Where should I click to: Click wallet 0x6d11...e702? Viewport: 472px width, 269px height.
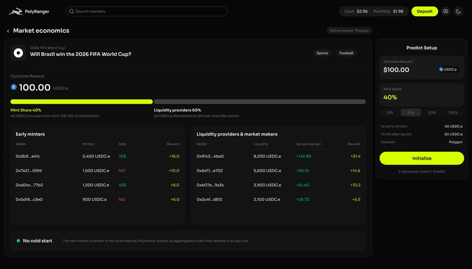tap(209, 171)
